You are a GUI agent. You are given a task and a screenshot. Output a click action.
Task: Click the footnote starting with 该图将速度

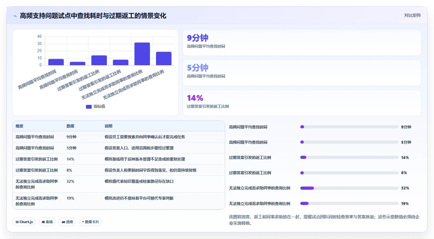click(324, 220)
